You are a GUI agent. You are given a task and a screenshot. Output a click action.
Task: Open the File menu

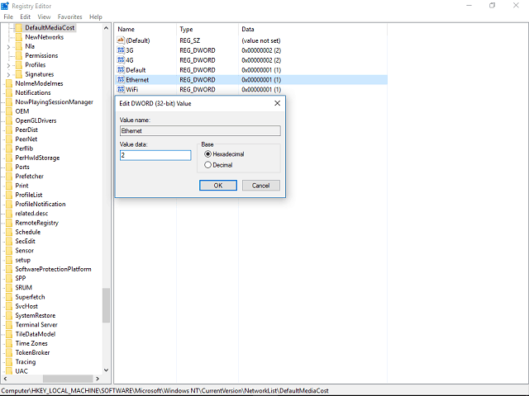pos(8,16)
